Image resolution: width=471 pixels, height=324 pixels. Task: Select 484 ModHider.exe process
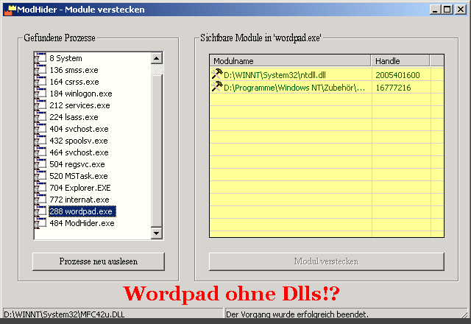(82, 223)
